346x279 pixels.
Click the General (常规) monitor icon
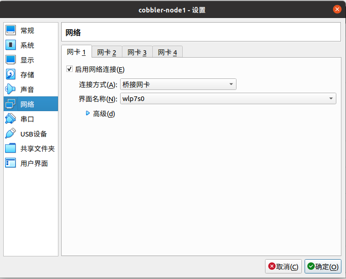[11, 30]
